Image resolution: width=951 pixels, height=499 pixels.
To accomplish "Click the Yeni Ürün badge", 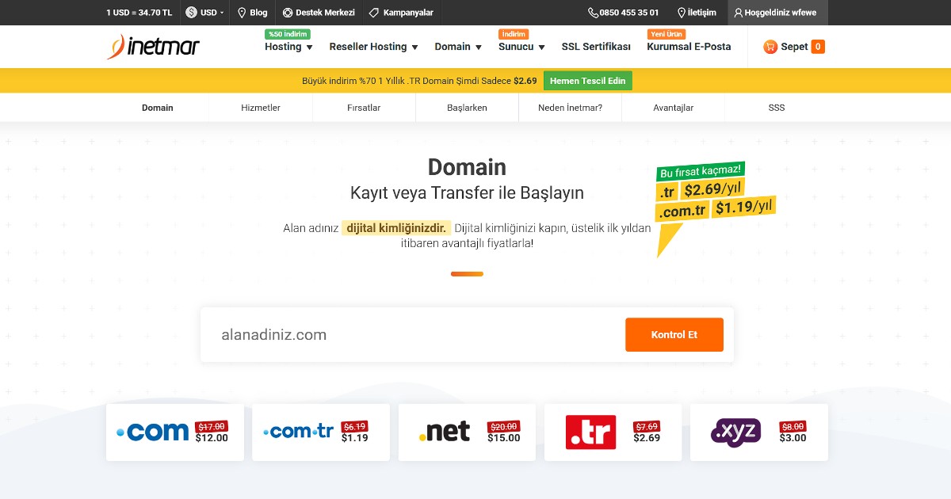I will pyautogui.click(x=666, y=34).
